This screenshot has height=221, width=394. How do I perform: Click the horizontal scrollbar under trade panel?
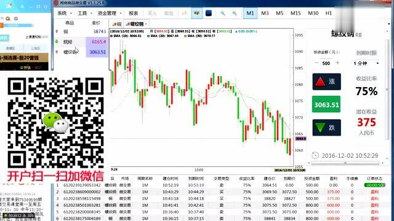pos(345,163)
